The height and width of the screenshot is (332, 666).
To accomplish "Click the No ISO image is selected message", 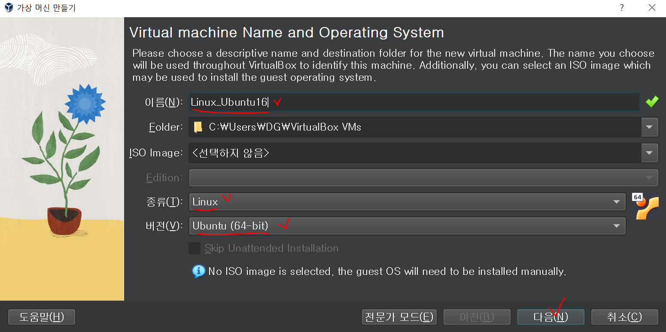I will (x=387, y=271).
